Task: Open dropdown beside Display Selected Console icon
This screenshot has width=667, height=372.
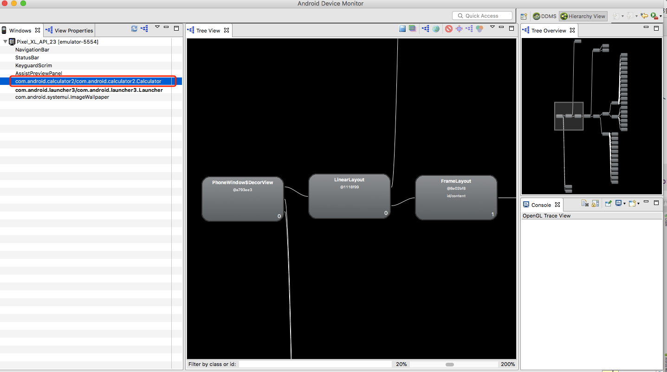Action: 625,204
